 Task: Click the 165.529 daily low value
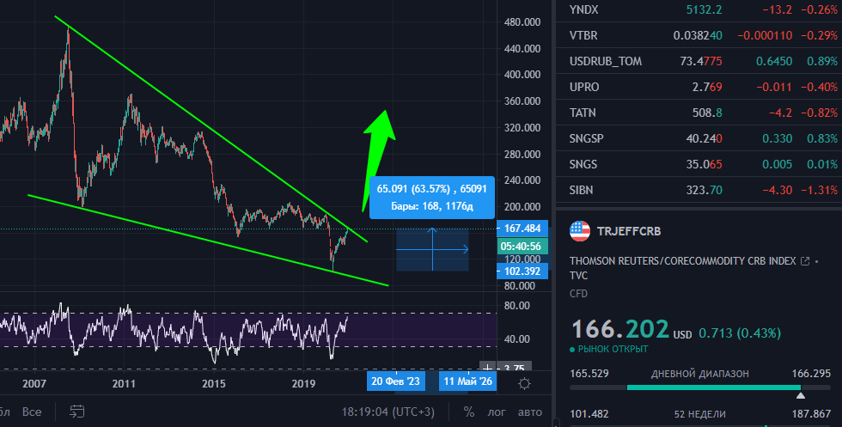coord(589,373)
